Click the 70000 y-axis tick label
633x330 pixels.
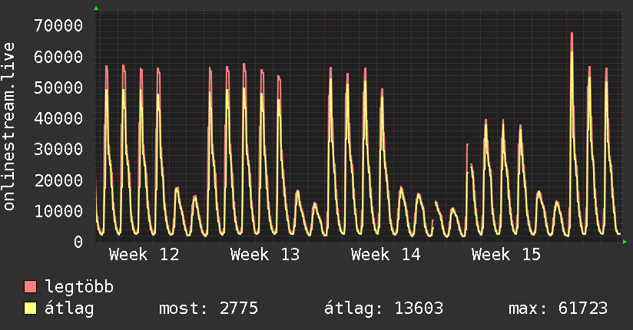click(58, 26)
